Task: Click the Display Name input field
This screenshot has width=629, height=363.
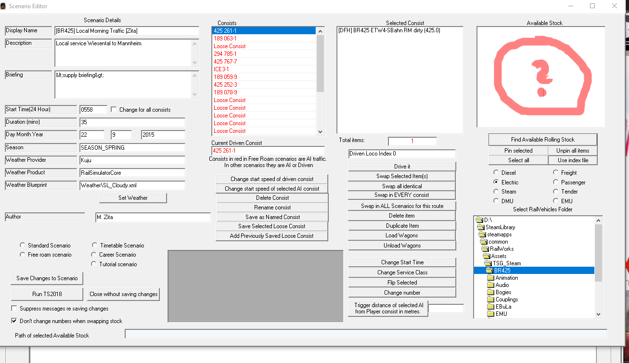Action: pos(127,31)
